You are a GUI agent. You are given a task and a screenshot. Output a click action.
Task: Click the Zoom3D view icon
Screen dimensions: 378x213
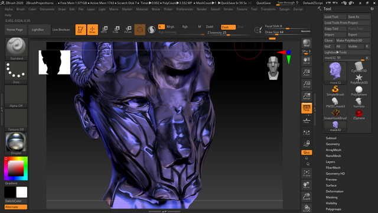pos(307,196)
